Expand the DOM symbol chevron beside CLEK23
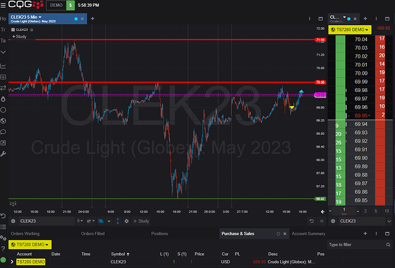The image size is (395, 268). [x=389, y=221]
